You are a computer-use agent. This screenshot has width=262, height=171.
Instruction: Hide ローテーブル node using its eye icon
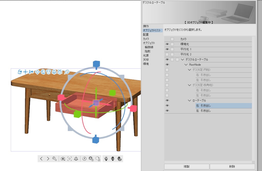167,101
